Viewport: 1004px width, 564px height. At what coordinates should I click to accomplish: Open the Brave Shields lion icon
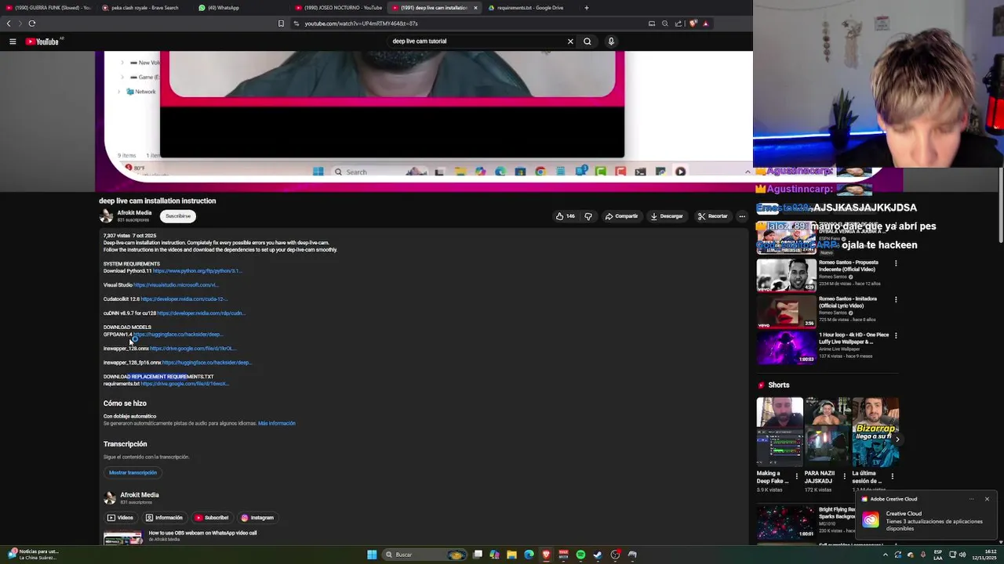(693, 23)
